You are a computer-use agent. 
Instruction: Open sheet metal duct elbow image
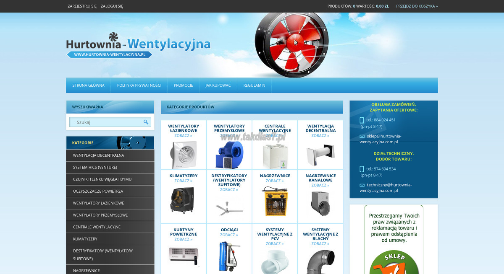pos(320,261)
